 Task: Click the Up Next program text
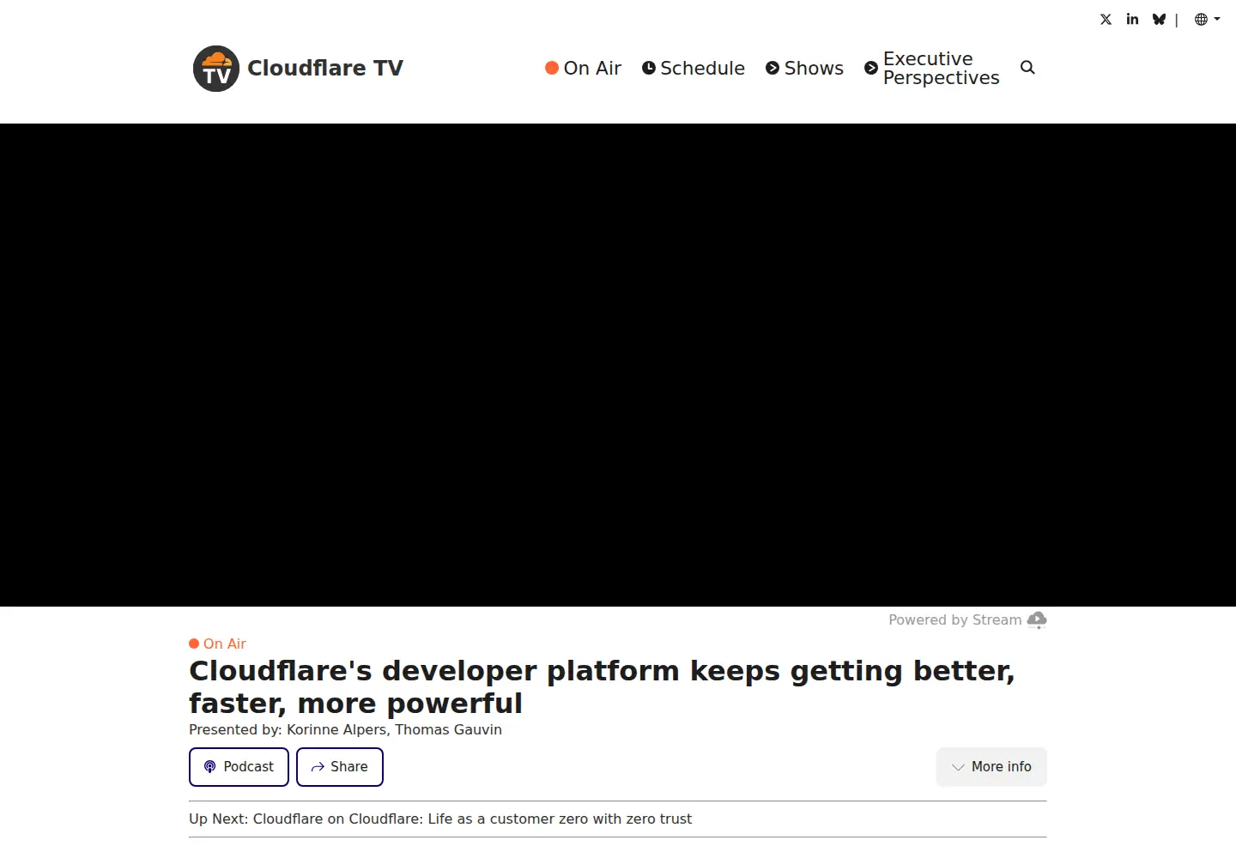[x=440, y=819]
